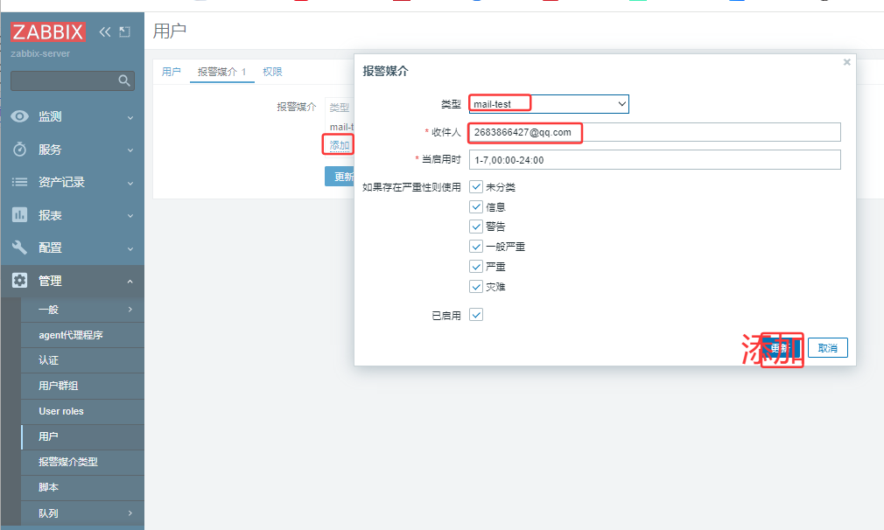884x530 pixels.
Task: Click the dialog 更新 submit button
Action: [781, 348]
